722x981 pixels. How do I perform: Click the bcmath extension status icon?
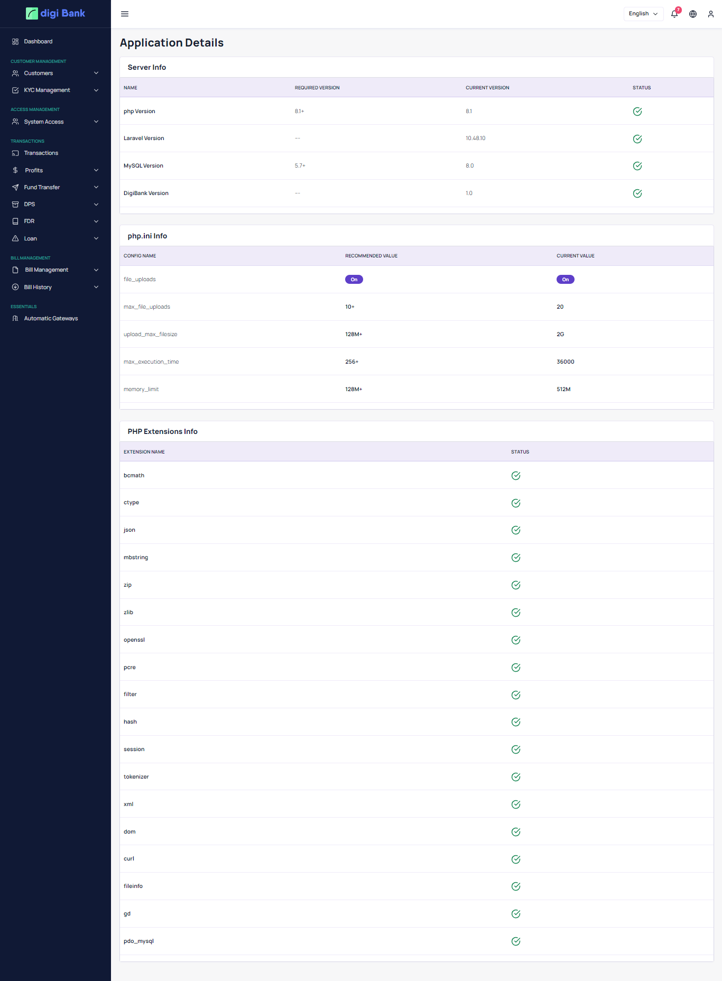point(516,476)
